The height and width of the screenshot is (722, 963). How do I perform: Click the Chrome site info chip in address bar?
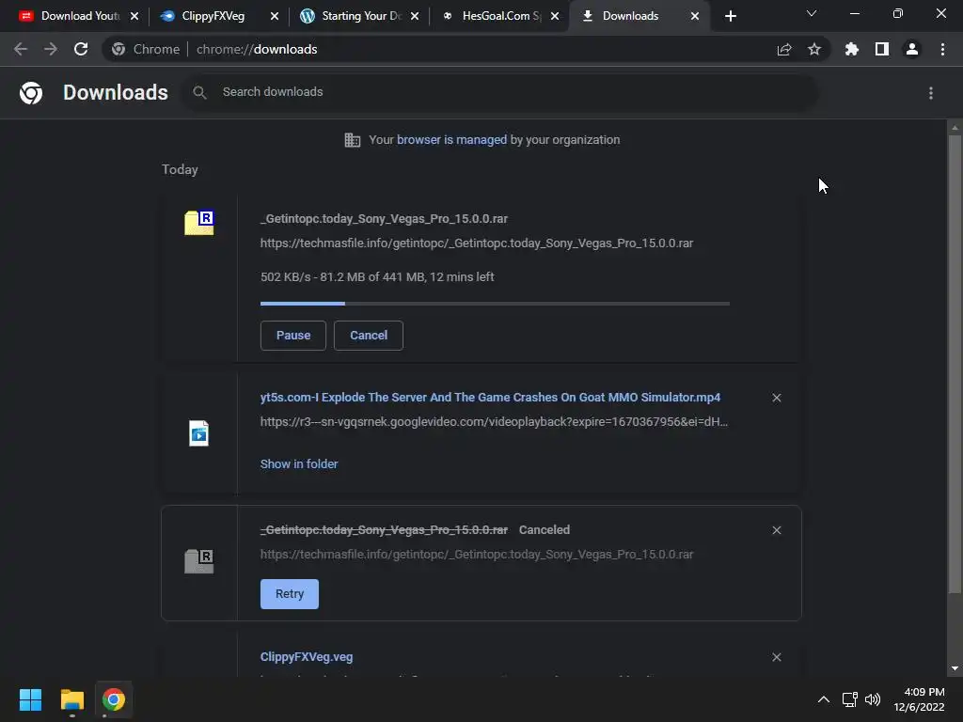pyautogui.click(x=146, y=49)
